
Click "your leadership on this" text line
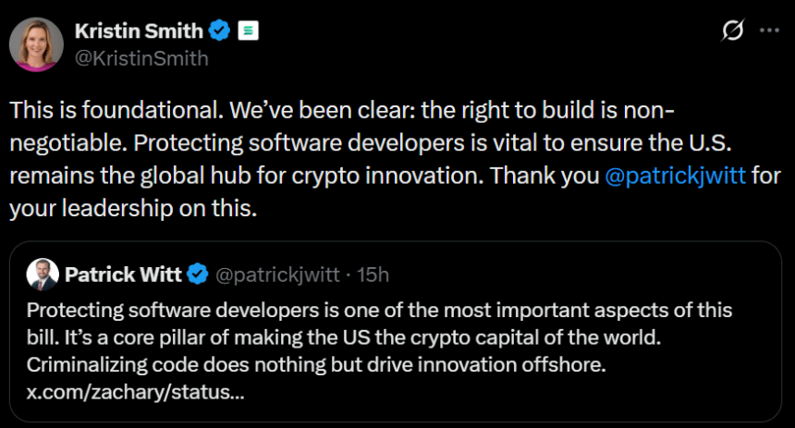132,208
